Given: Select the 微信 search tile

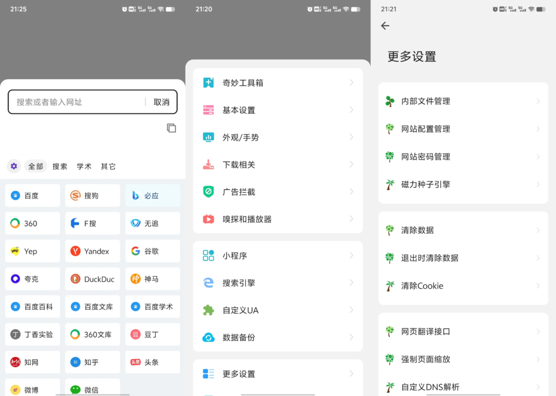Looking at the screenshot, I should (92, 388).
